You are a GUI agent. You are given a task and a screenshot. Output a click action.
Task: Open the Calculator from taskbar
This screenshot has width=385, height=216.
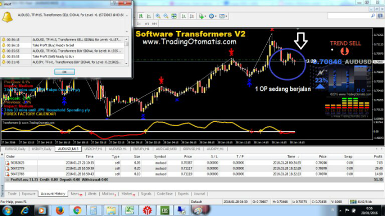click(94, 210)
